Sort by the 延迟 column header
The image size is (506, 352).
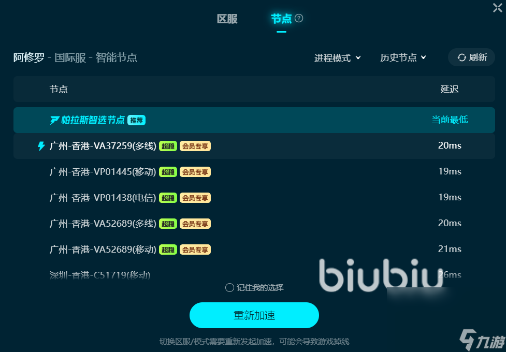point(450,89)
